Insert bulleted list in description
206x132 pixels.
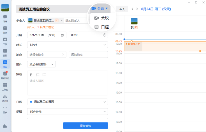(x=44, y=75)
